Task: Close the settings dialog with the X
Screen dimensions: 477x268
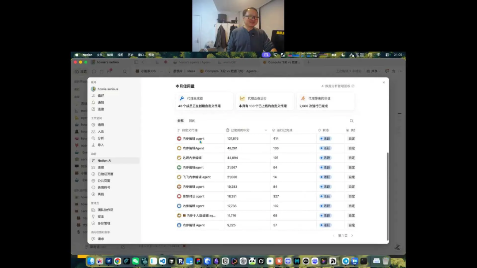Action: point(384,82)
